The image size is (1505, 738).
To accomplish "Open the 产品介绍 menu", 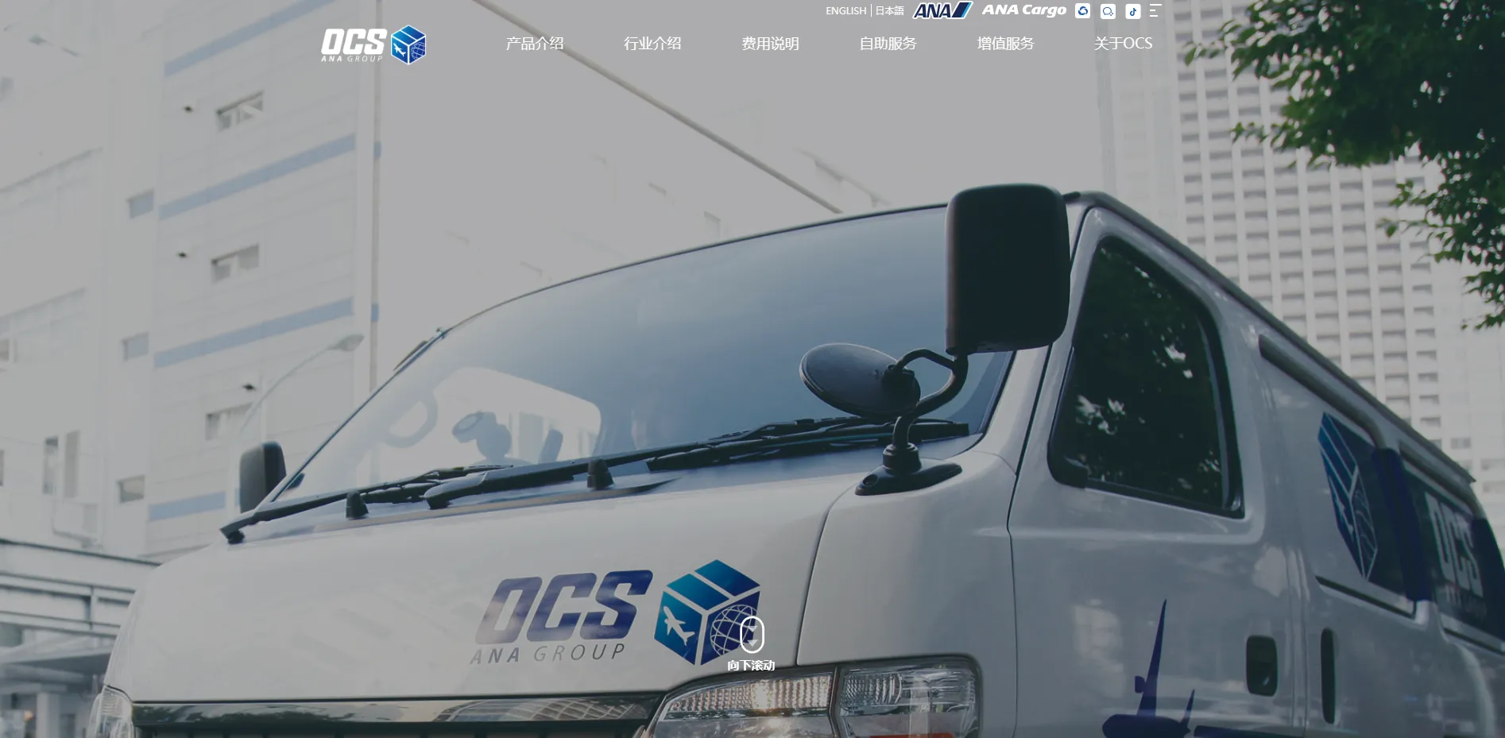I will pyautogui.click(x=535, y=44).
